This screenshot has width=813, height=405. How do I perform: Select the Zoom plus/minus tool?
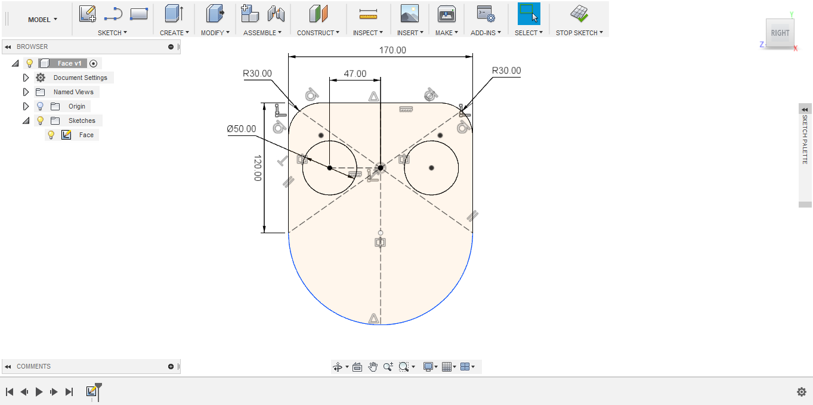388,367
